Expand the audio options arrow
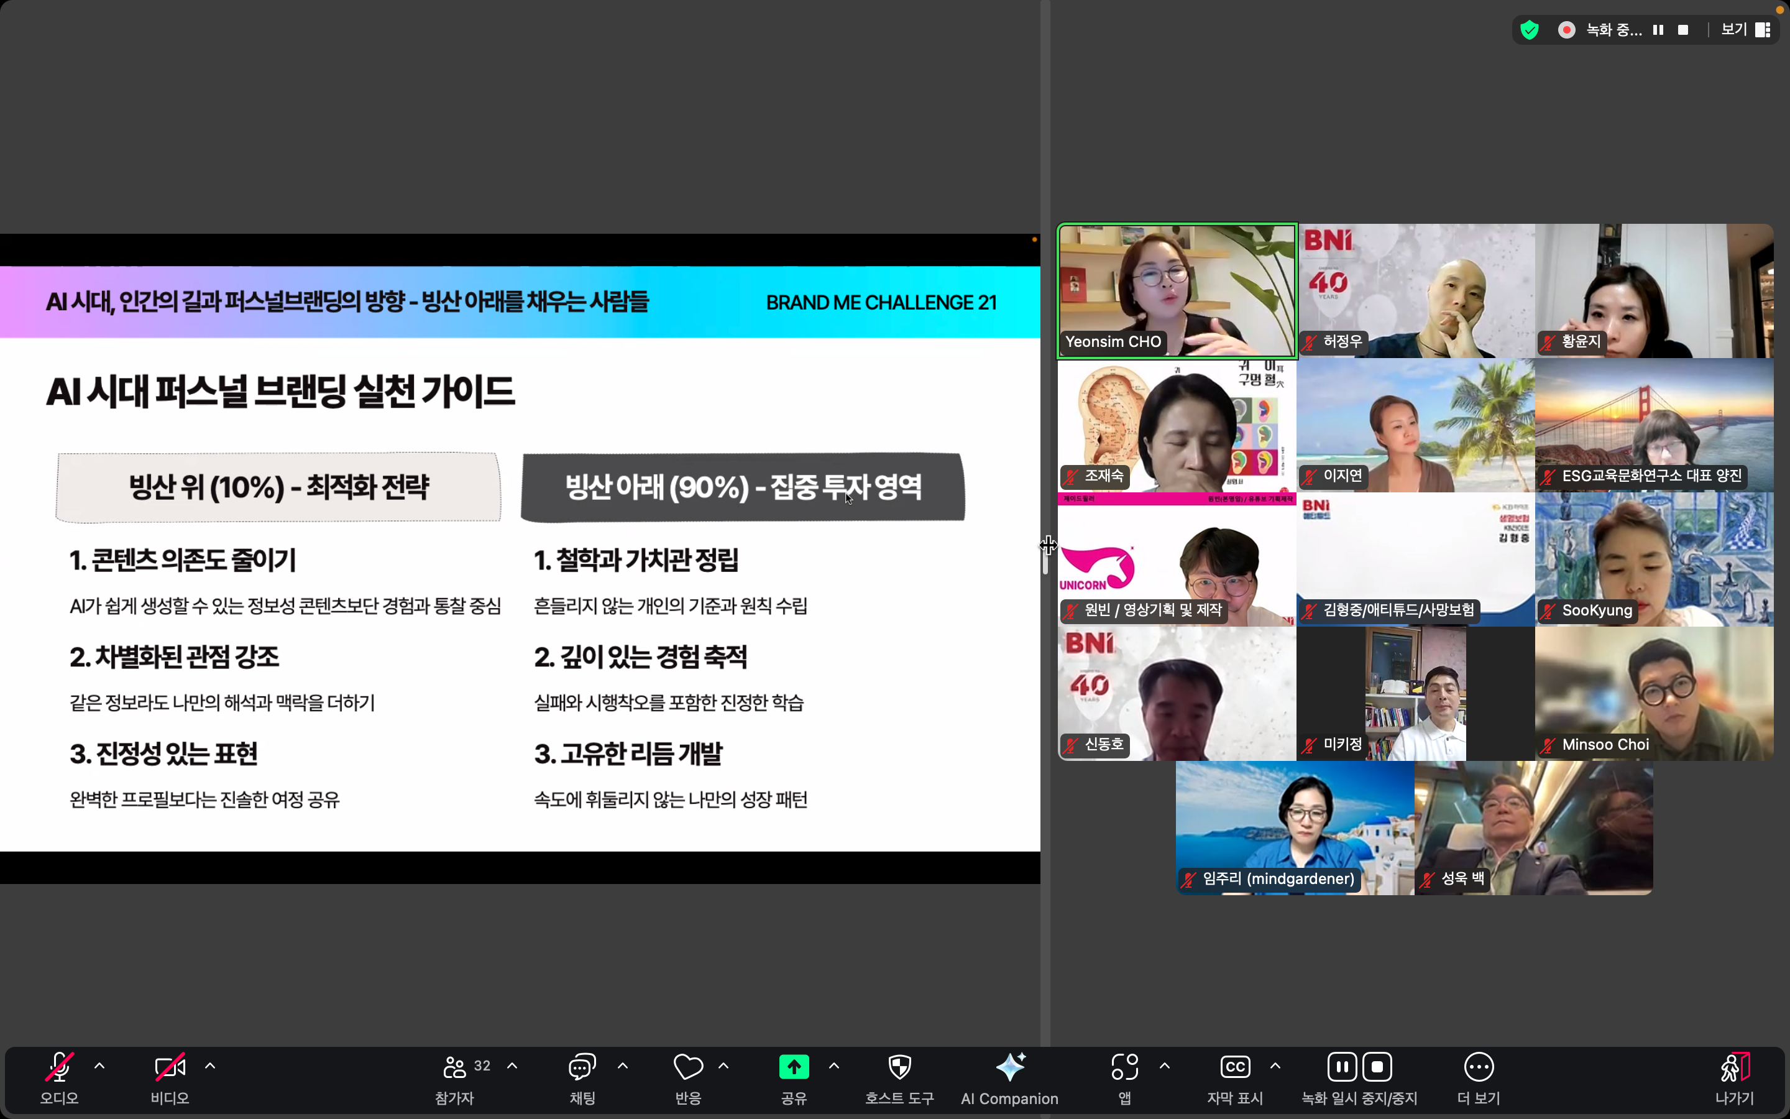The width and height of the screenshot is (1790, 1119). click(x=100, y=1066)
